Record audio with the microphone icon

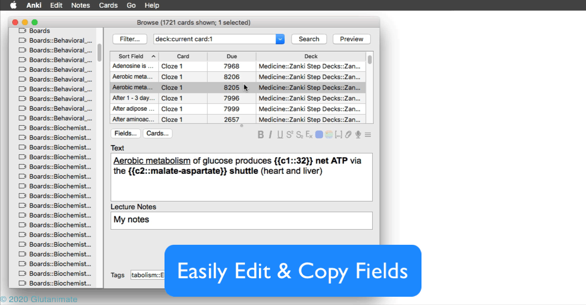tap(358, 135)
